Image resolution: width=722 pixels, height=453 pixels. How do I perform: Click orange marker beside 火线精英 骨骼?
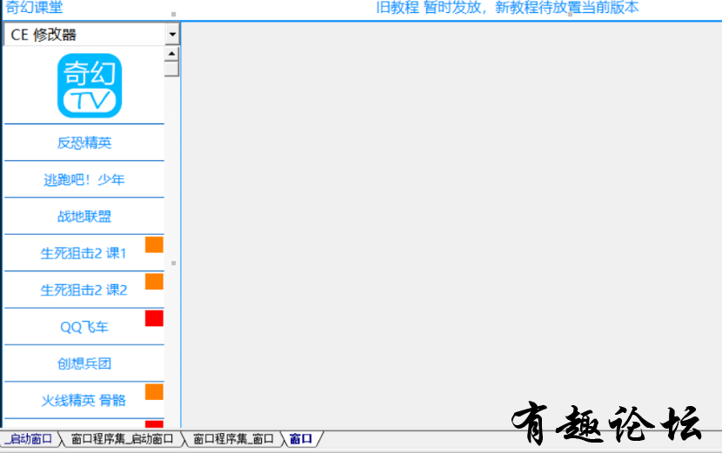point(154,392)
